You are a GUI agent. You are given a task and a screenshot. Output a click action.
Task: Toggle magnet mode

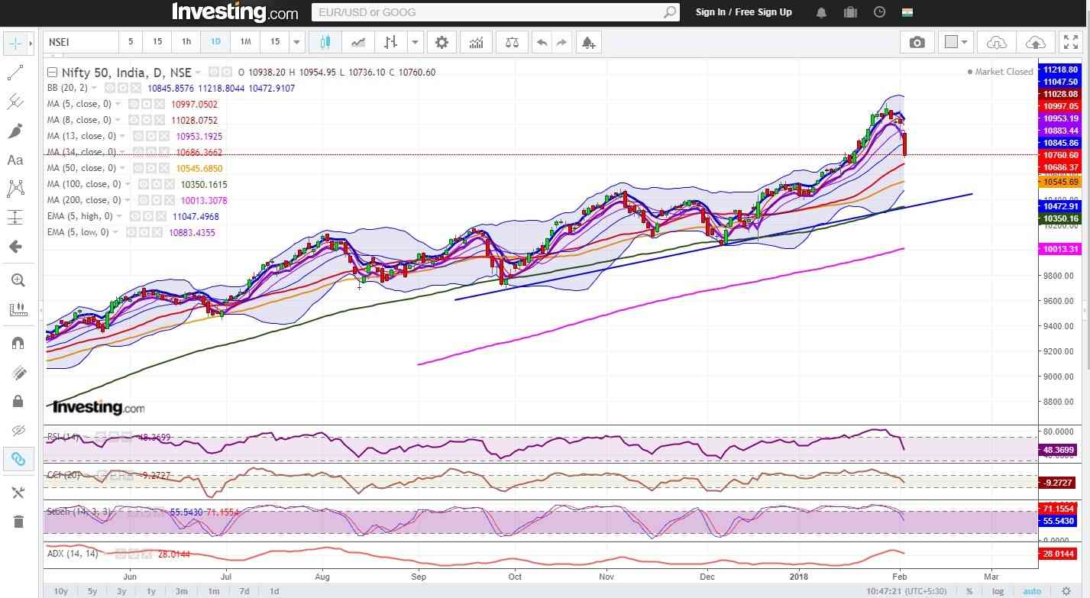click(17, 343)
